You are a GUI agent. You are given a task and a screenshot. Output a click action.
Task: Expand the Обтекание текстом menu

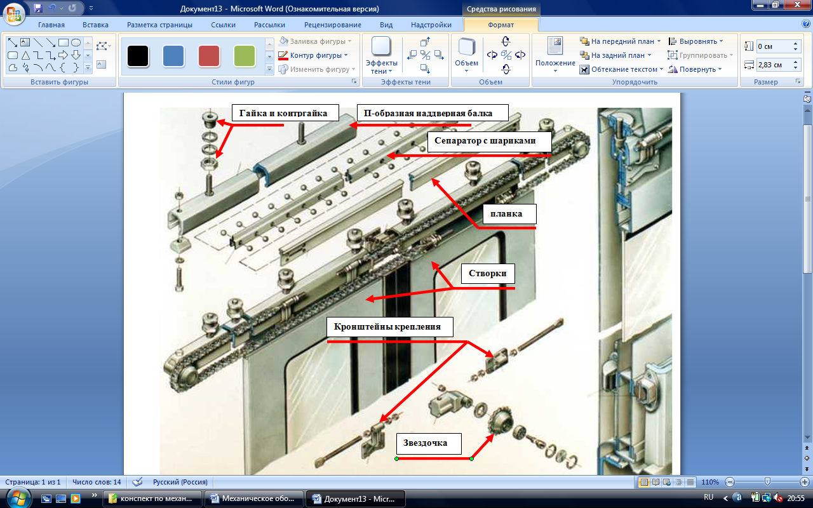(622, 69)
